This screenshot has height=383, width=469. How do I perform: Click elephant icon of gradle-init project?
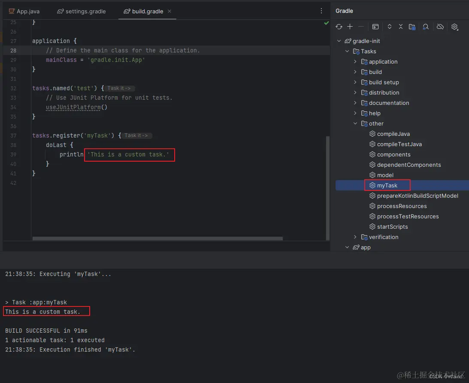[348, 41]
